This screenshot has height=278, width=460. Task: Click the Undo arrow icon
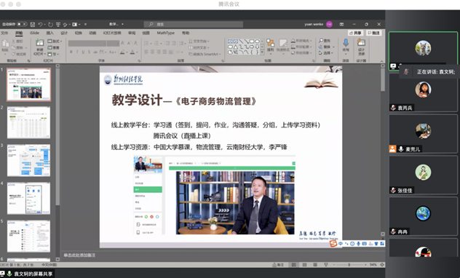pos(40,24)
